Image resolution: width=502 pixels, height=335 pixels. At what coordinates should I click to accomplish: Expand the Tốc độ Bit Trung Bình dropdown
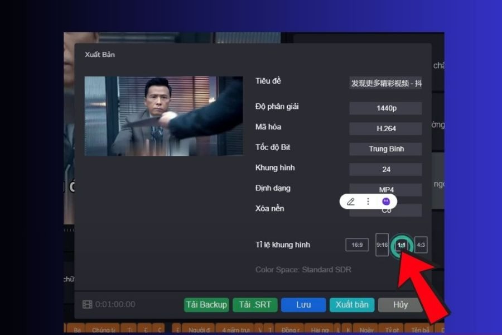click(385, 149)
